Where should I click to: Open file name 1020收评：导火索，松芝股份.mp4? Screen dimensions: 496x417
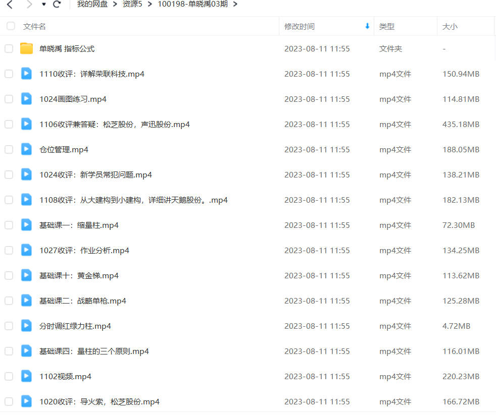[x=100, y=402]
